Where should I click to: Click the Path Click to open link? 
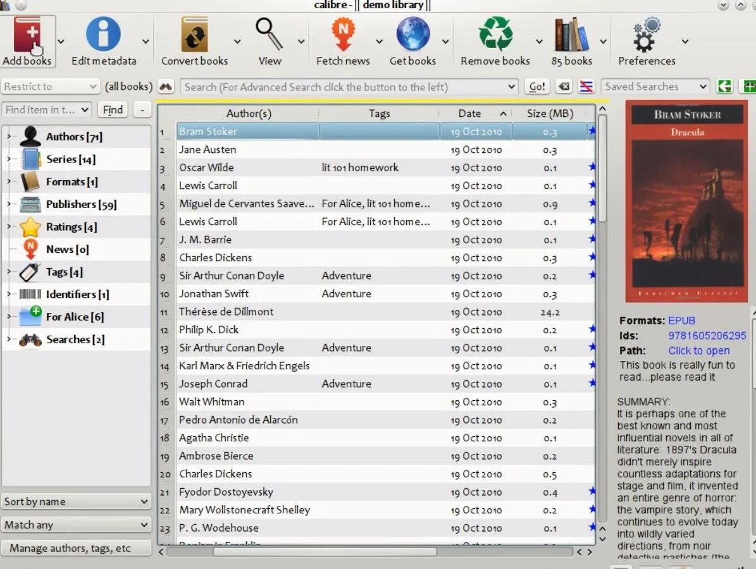(698, 350)
